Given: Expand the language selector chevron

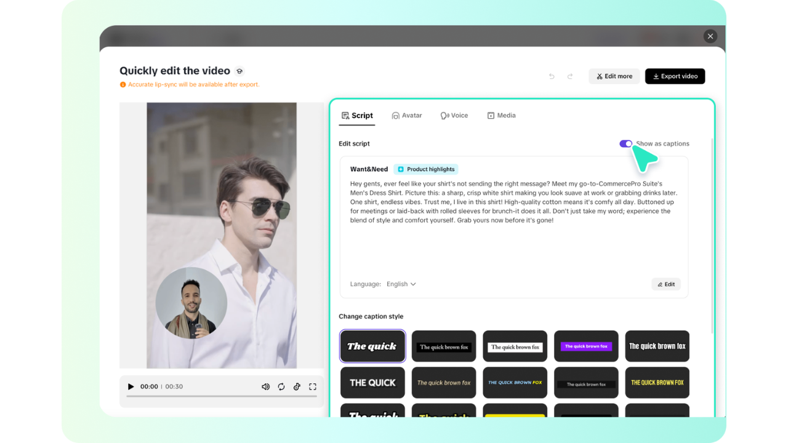Looking at the screenshot, I should point(413,284).
